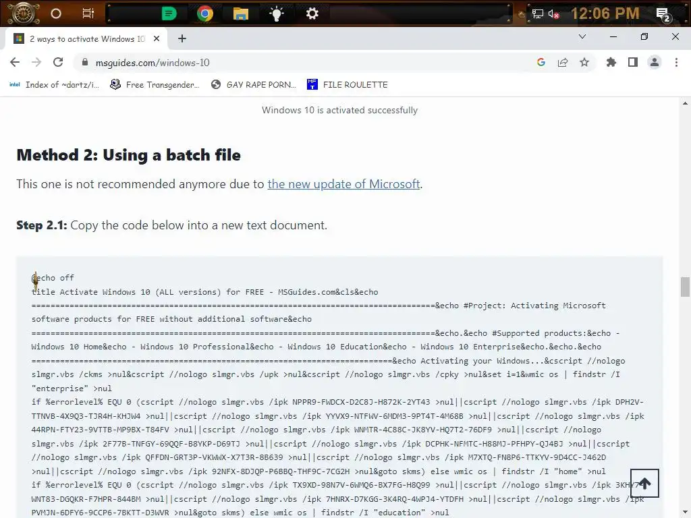
Task: Toggle the Chrome side panel
Action: [633, 62]
